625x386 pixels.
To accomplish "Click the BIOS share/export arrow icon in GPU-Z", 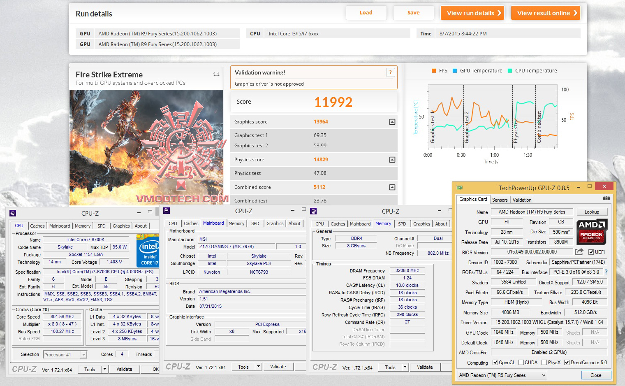I will 579,252.
